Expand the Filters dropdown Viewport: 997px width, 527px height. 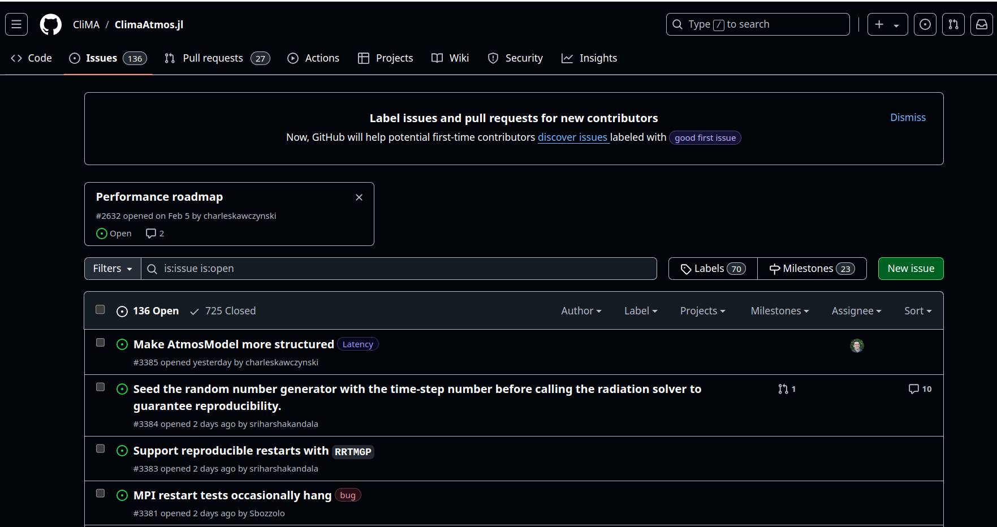click(x=113, y=269)
